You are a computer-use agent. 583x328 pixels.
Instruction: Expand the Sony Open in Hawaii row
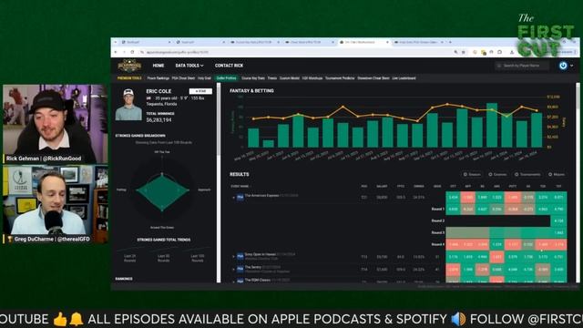click(x=233, y=257)
